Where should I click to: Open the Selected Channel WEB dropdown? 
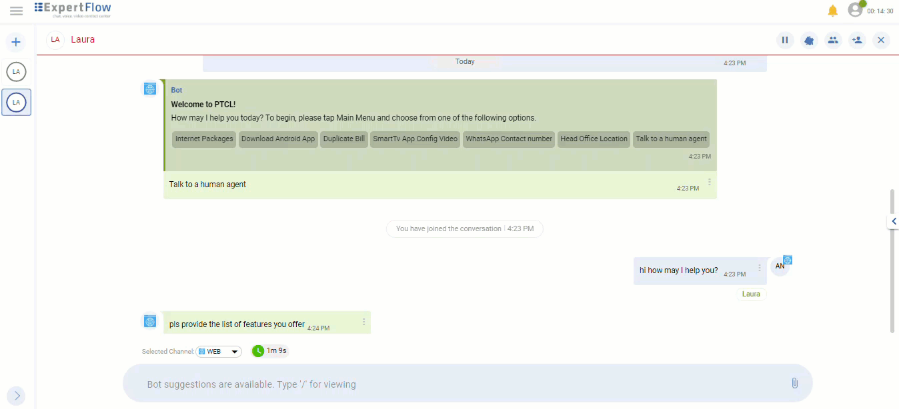(219, 352)
